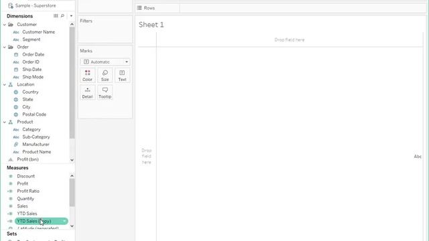Click the Text marks card button
429x241 pixels.
click(122, 76)
